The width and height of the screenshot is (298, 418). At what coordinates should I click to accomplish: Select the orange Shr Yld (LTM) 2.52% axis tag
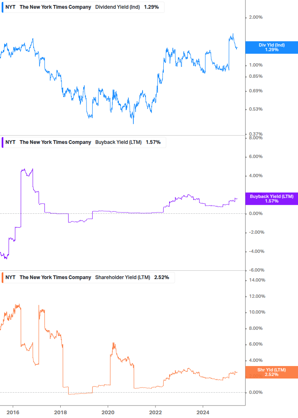[x=272, y=372]
